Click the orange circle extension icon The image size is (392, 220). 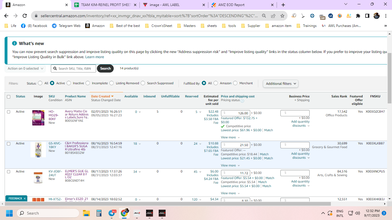[340, 16]
